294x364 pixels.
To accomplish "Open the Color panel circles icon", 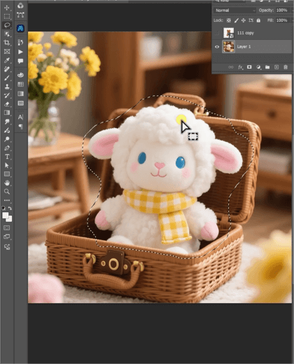I will coord(20,6).
